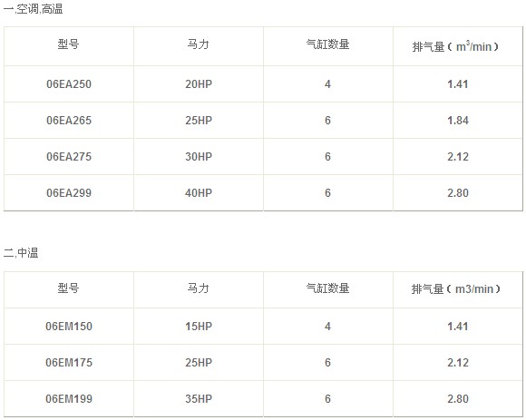
Task: Select the 35HP horsepower cell
Action: pyautogui.click(x=199, y=398)
